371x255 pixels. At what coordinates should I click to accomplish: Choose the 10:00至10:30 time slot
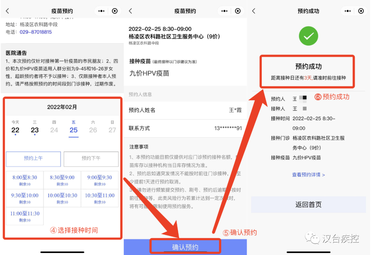point(62,198)
